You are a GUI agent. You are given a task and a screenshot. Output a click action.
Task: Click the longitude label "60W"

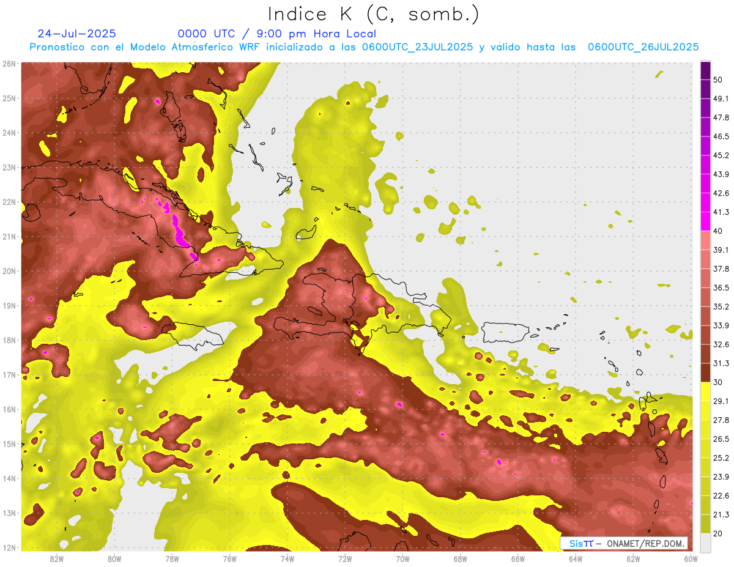[691, 558]
